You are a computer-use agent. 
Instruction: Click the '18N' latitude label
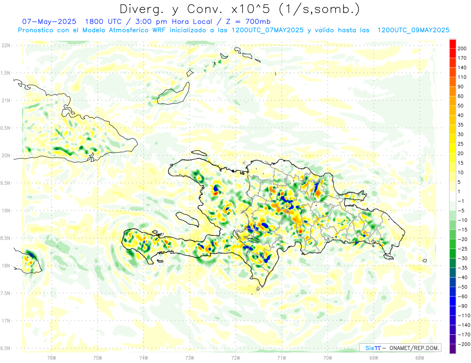(6, 265)
